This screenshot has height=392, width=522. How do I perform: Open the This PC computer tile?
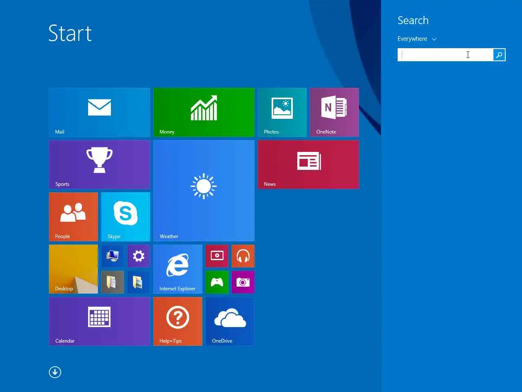point(113,256)
